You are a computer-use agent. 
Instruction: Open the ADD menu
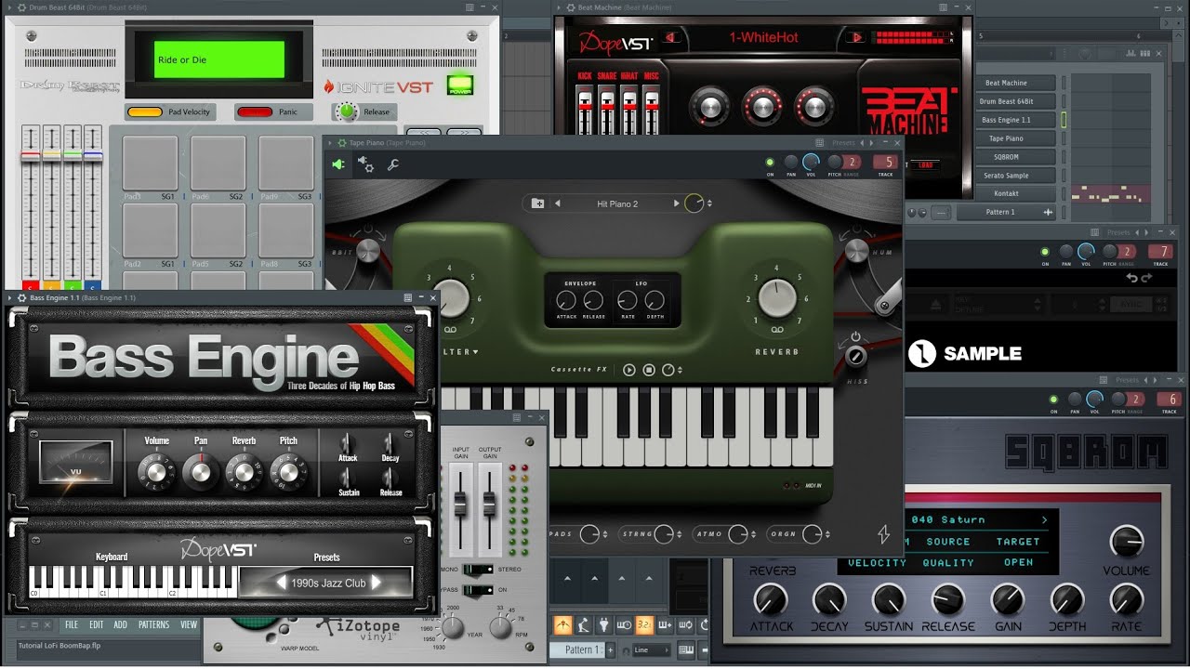121,625
